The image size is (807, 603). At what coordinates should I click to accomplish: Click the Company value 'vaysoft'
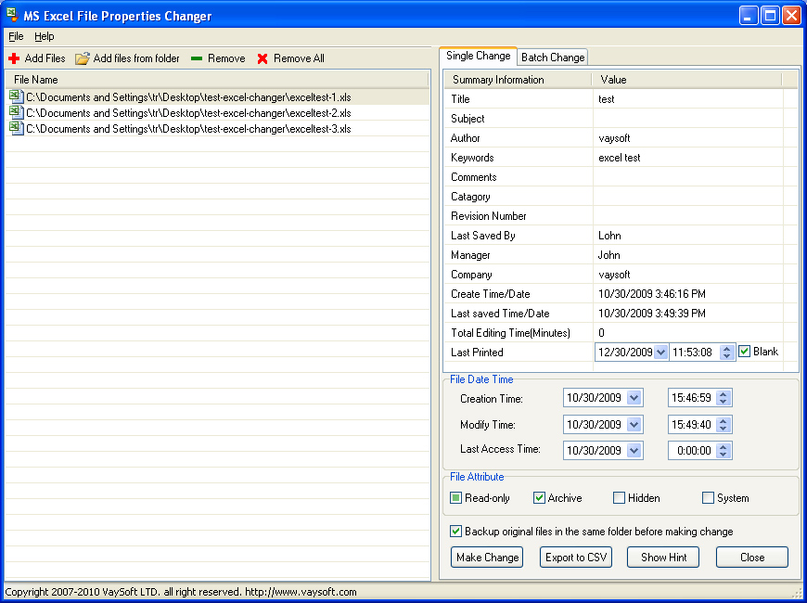pyautogui.click(x=614, y=275)
